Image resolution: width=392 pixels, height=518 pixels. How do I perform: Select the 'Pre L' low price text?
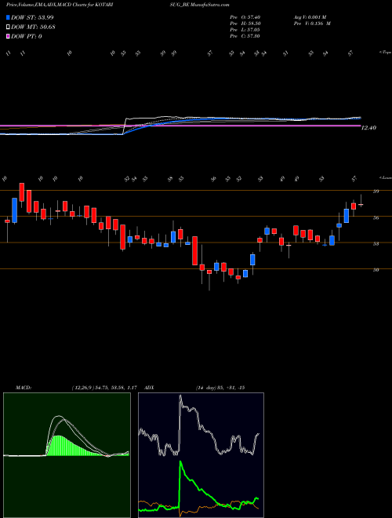(245, 30)
